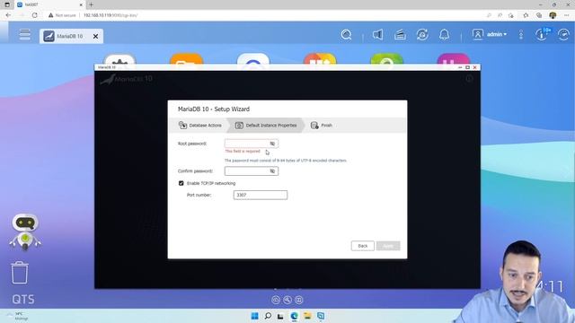Click the Back button in wizard

click(x=363, y=246)
